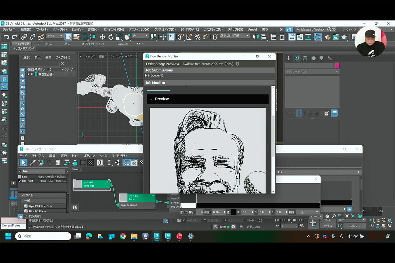Open the Arnold menu

pyautogui.click(x=252, y=29)
